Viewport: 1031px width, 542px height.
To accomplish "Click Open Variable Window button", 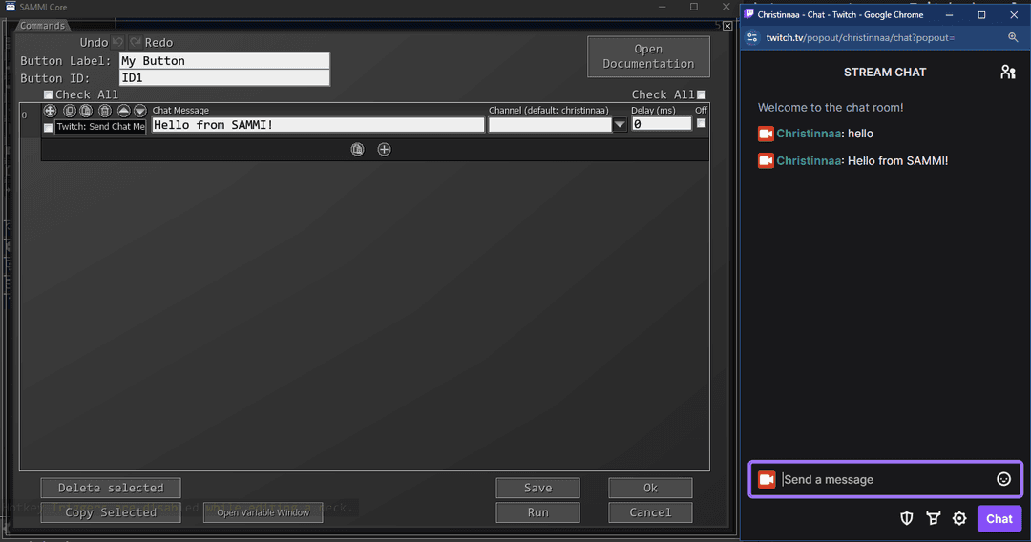I will 263,512.
